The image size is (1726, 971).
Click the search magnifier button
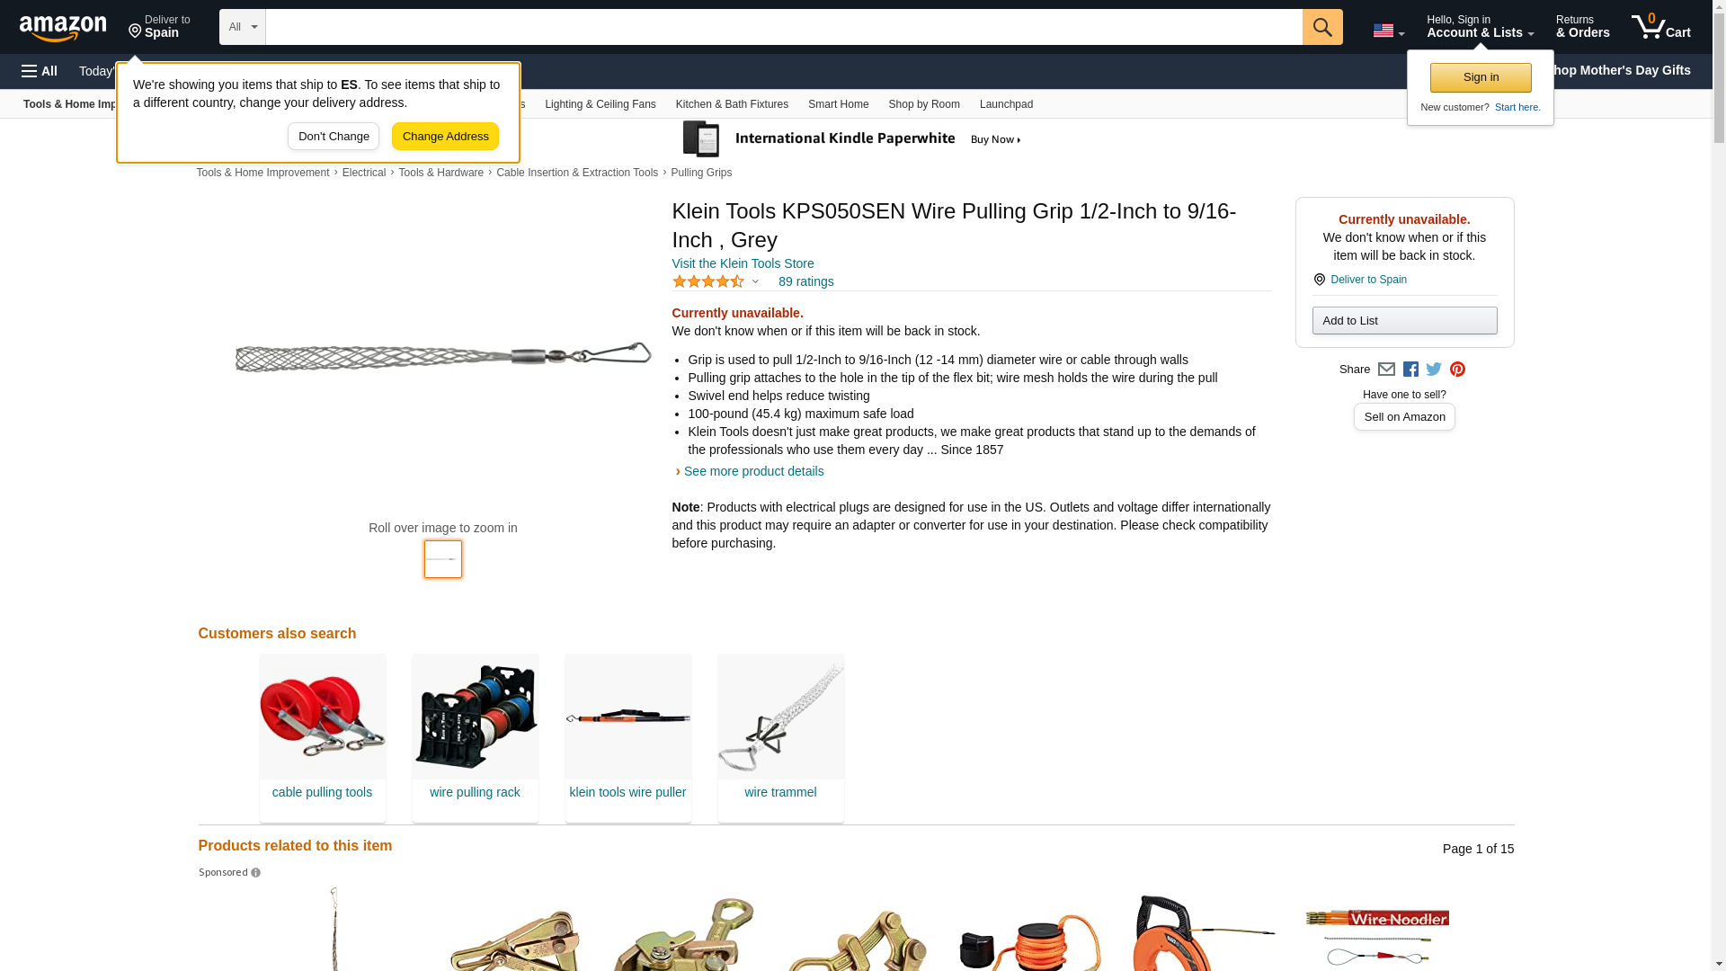click(x=1322, y=27)
